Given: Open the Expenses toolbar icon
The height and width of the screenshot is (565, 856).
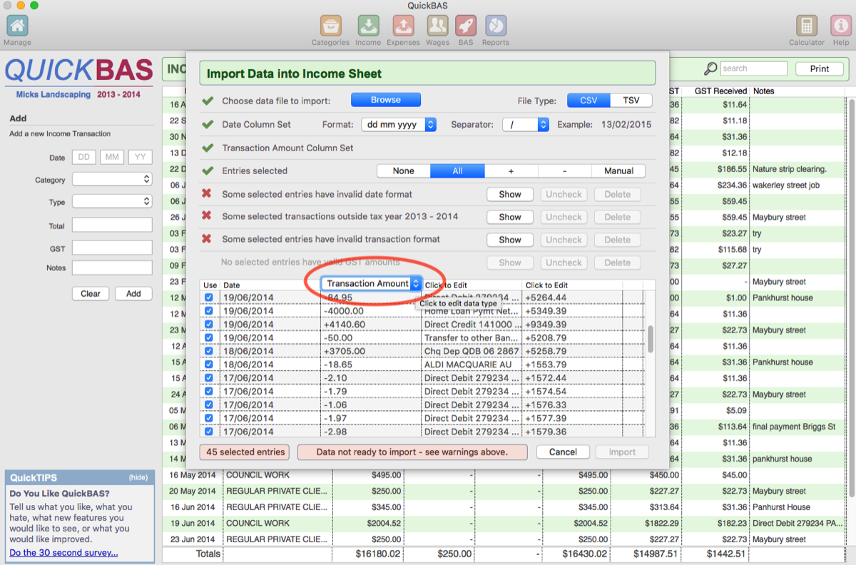Looking at the screenshot, I should click(x=403, y=26).
